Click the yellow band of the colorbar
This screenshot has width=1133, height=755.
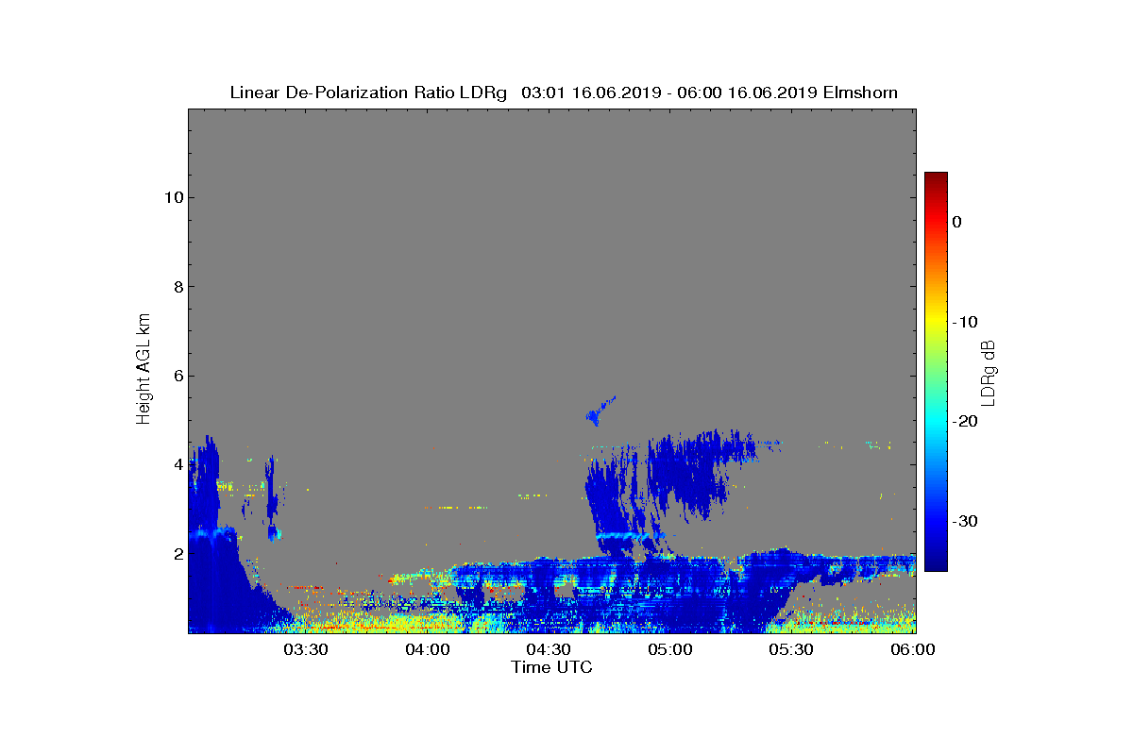pyautogui.click(x=936, y=322)
